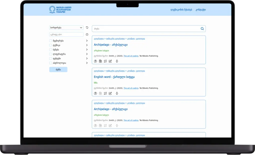Click the magnifier icon in search bar

tap(202, 29)
